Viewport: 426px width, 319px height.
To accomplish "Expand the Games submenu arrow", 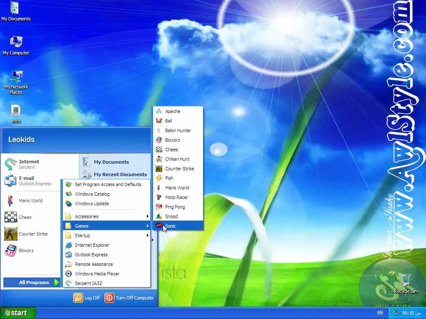I will 148,226.
